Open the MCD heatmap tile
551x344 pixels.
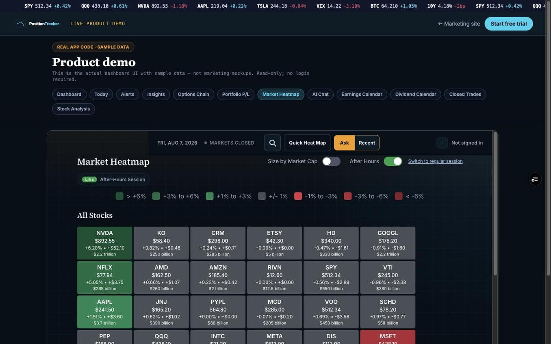pos(275,312)
